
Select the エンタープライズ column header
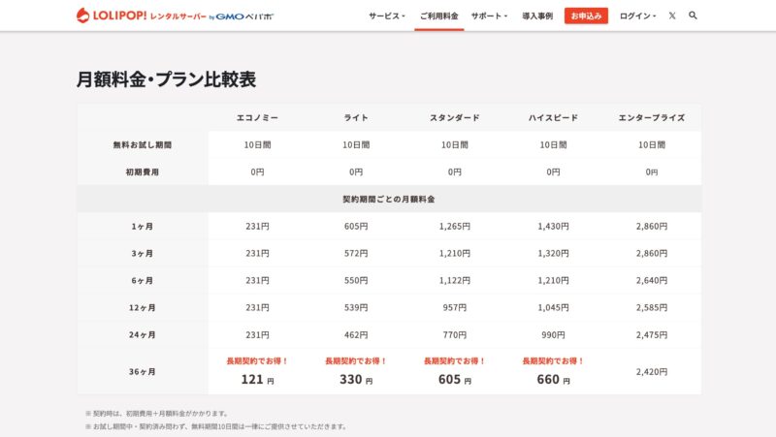point(651,117)
